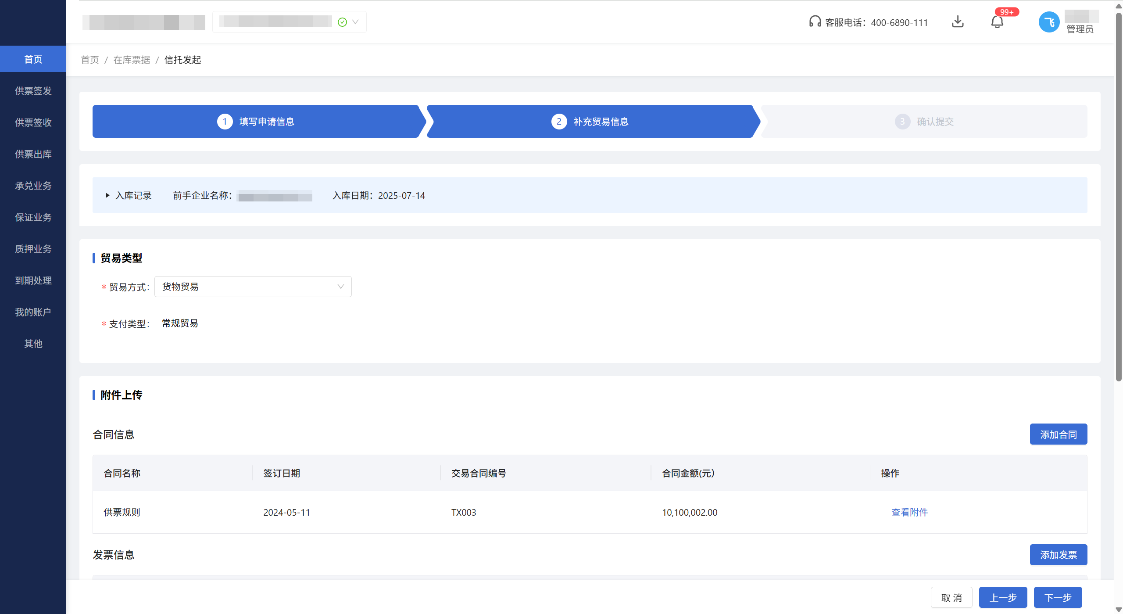Open the 贸易方式 dropdown showing 货物贸易
Screen dimensions: 1123x614
point(253,287)
